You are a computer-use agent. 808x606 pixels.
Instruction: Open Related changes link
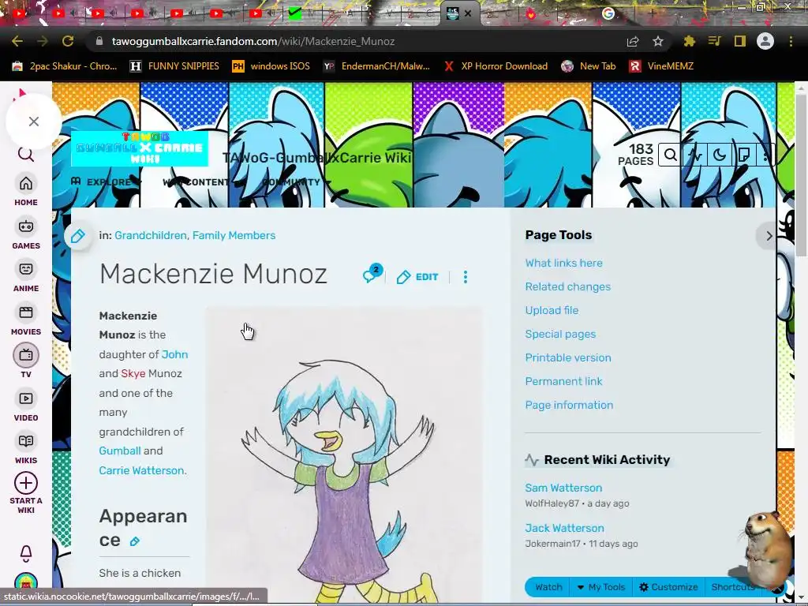[568, 286]
